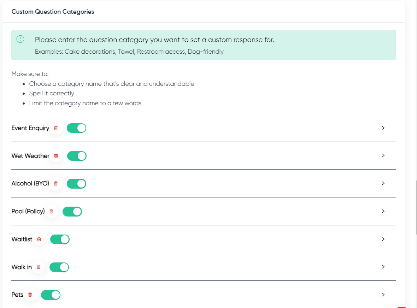Remove the Pool (Policy) category

51,211
